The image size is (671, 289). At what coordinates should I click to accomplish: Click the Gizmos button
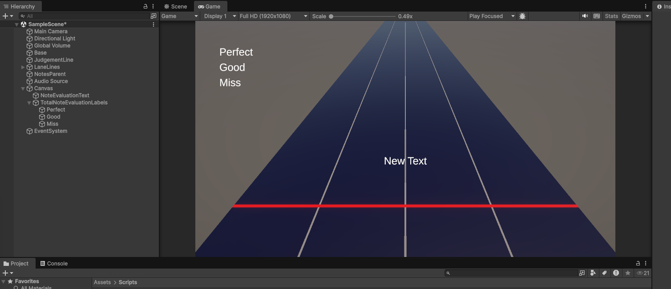pyautogui.click(x=631, y=16)
